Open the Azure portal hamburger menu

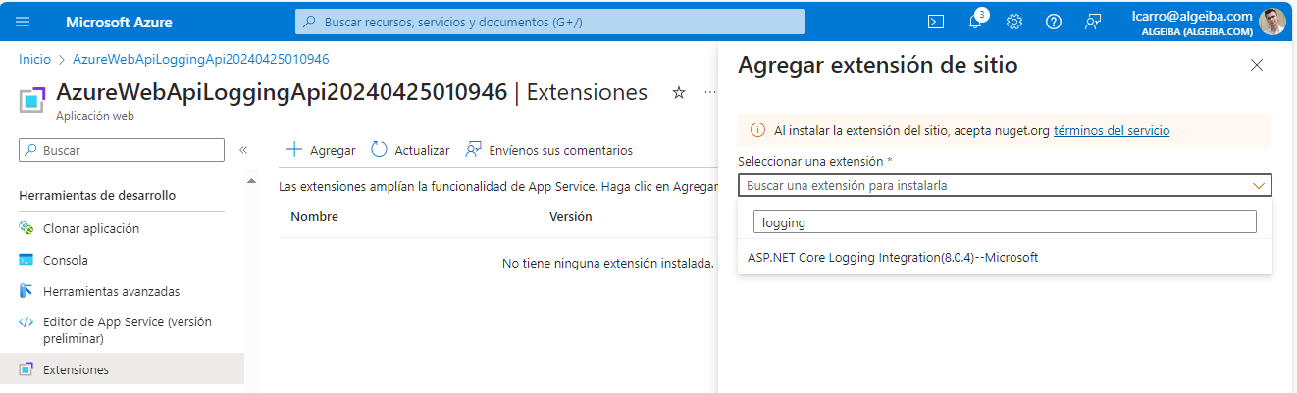coord(23,22)
